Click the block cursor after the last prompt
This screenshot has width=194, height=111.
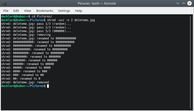48,86
